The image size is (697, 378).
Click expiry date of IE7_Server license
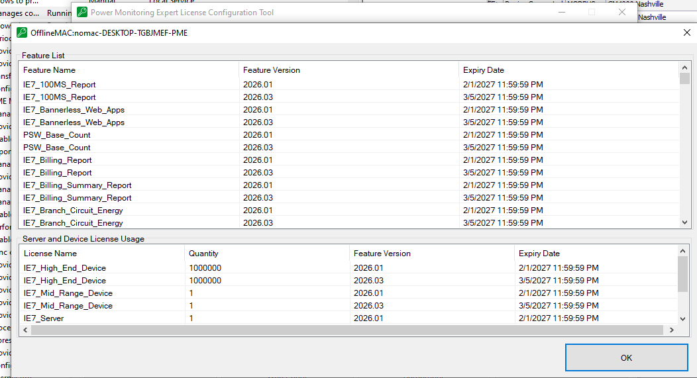tap(559, 318)
